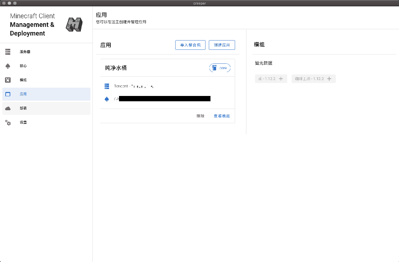This screenshot has width=399, height=262.
Task: Open the 模组 (Mods) sidebar item
Action: point(46,80)
